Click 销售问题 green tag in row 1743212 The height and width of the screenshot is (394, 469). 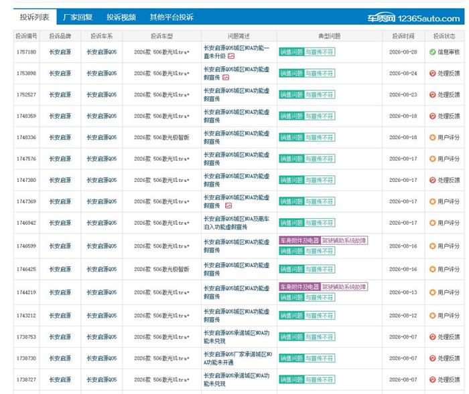pyautogui.click(x=291, y=316)
